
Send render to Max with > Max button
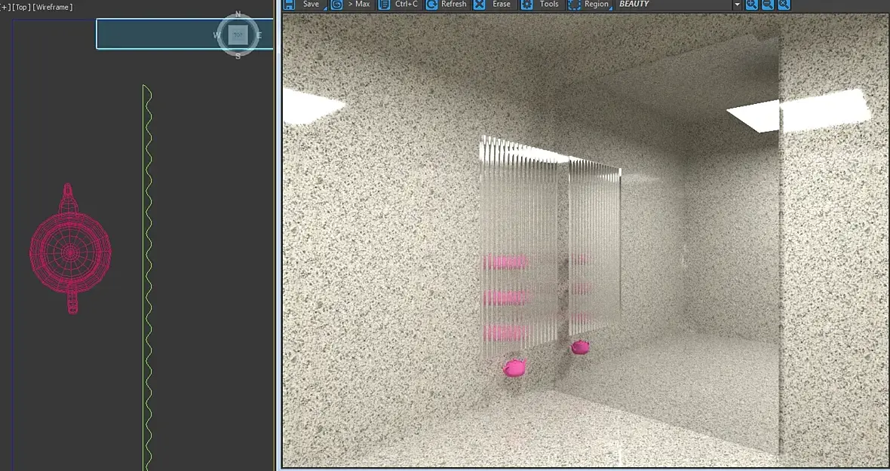click(351, 4)
